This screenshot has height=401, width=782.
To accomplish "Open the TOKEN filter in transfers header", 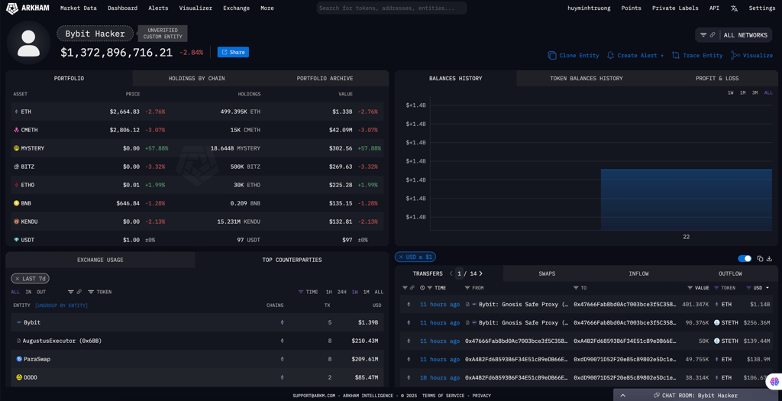I will pyautogui.click(x=725, y=288).
